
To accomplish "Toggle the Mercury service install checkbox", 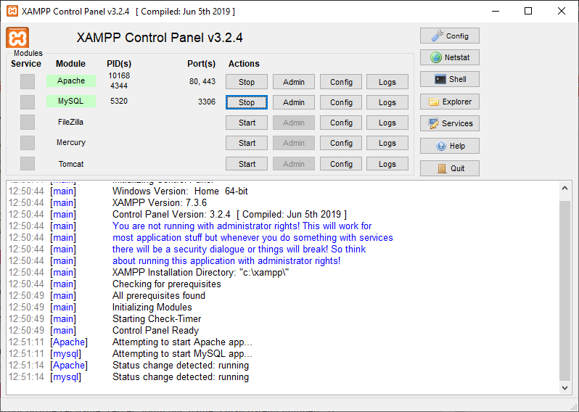I will coord(28,143).
